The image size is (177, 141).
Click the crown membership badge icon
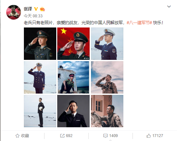coord(42,9)
